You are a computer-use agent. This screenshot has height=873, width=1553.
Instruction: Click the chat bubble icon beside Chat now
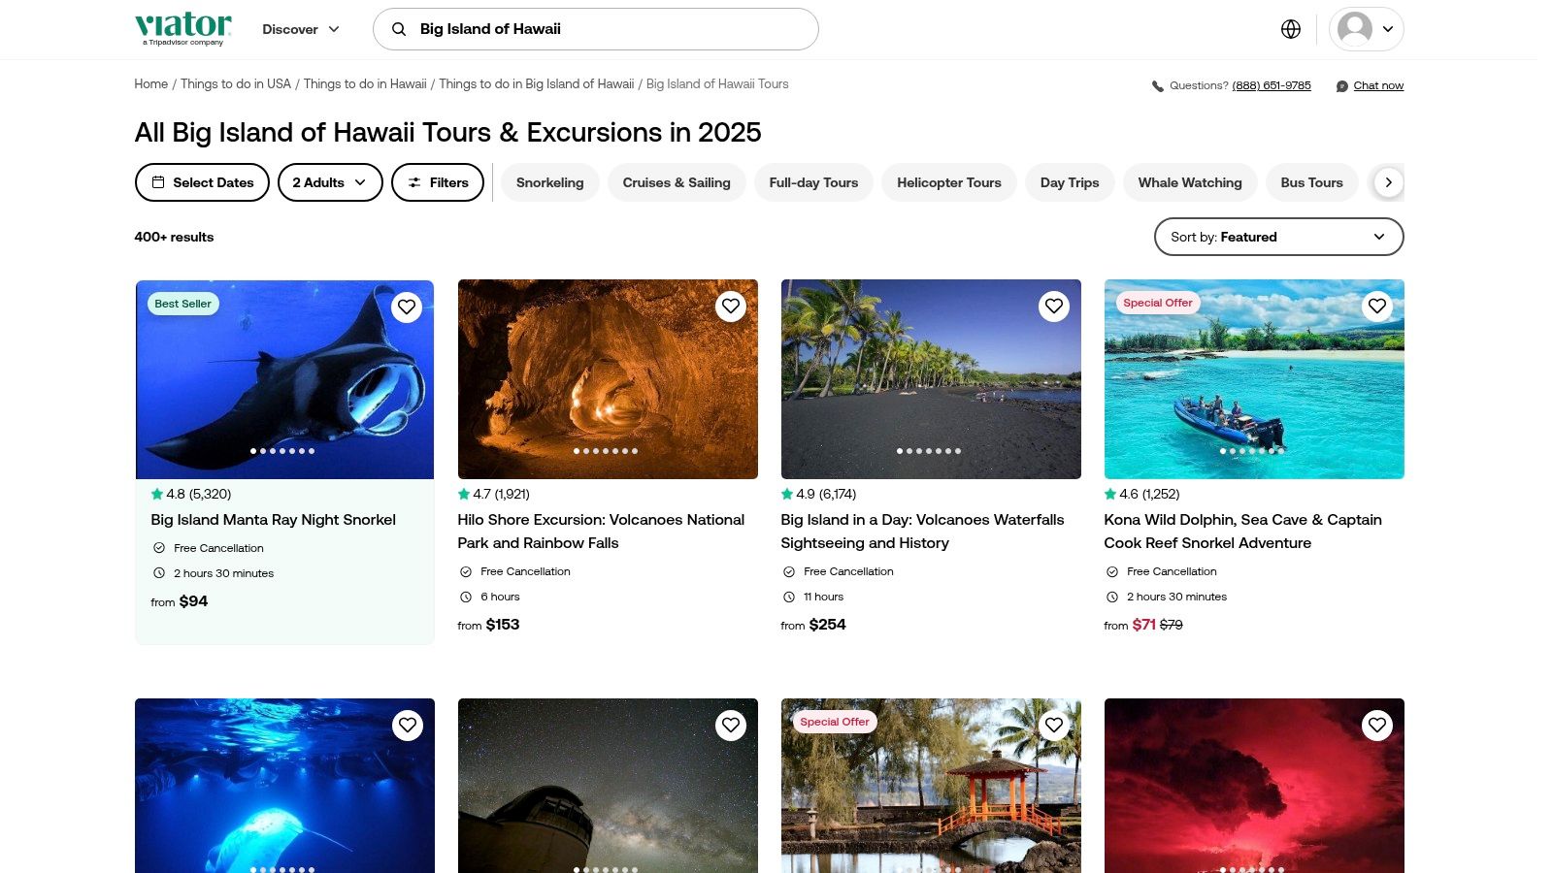tap(1342, 86)
